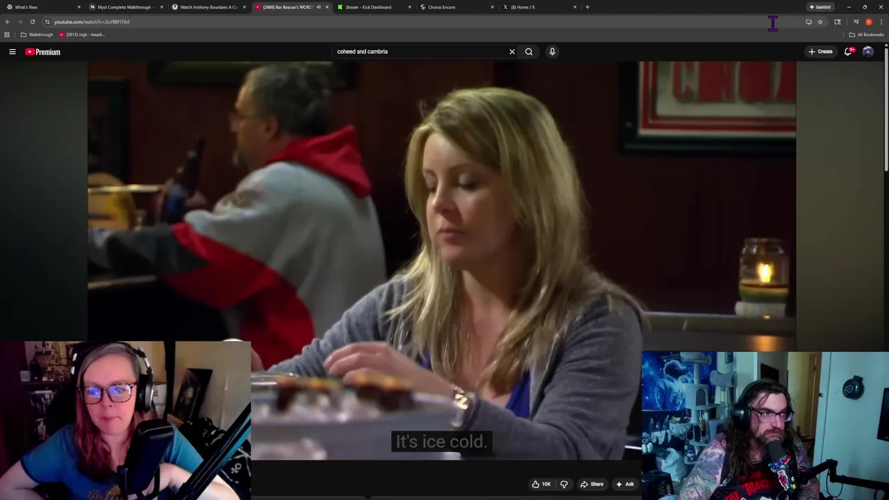Image resolution: width=889 pixels, height=500 pixels.
Task: Open the All Bookmarks folder
Action: pos(867,35)
